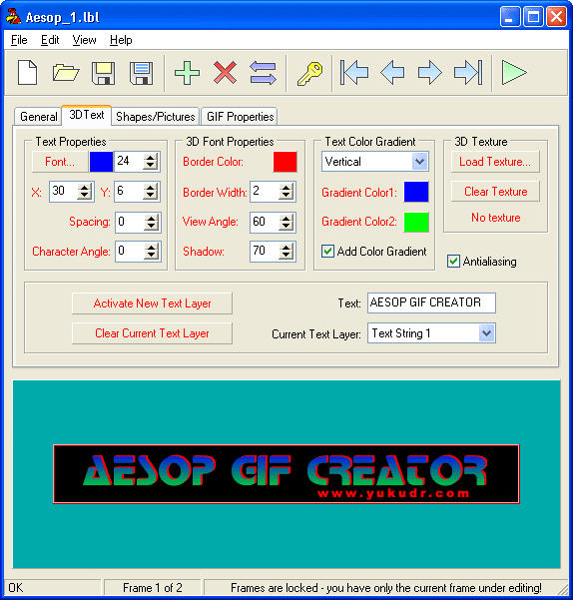Go to the first frame using the arrow-to-bar icon
The height and width of the screenshot is (600, 573).
click(x=354, y=72)
